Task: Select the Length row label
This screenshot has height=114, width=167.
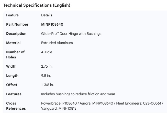Action: (12, 76)
